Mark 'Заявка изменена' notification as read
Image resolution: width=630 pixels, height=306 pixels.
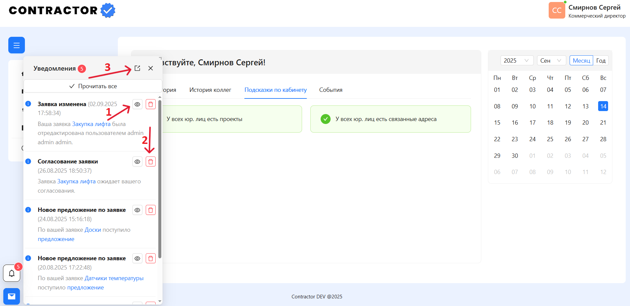click(x=137, y=104)
